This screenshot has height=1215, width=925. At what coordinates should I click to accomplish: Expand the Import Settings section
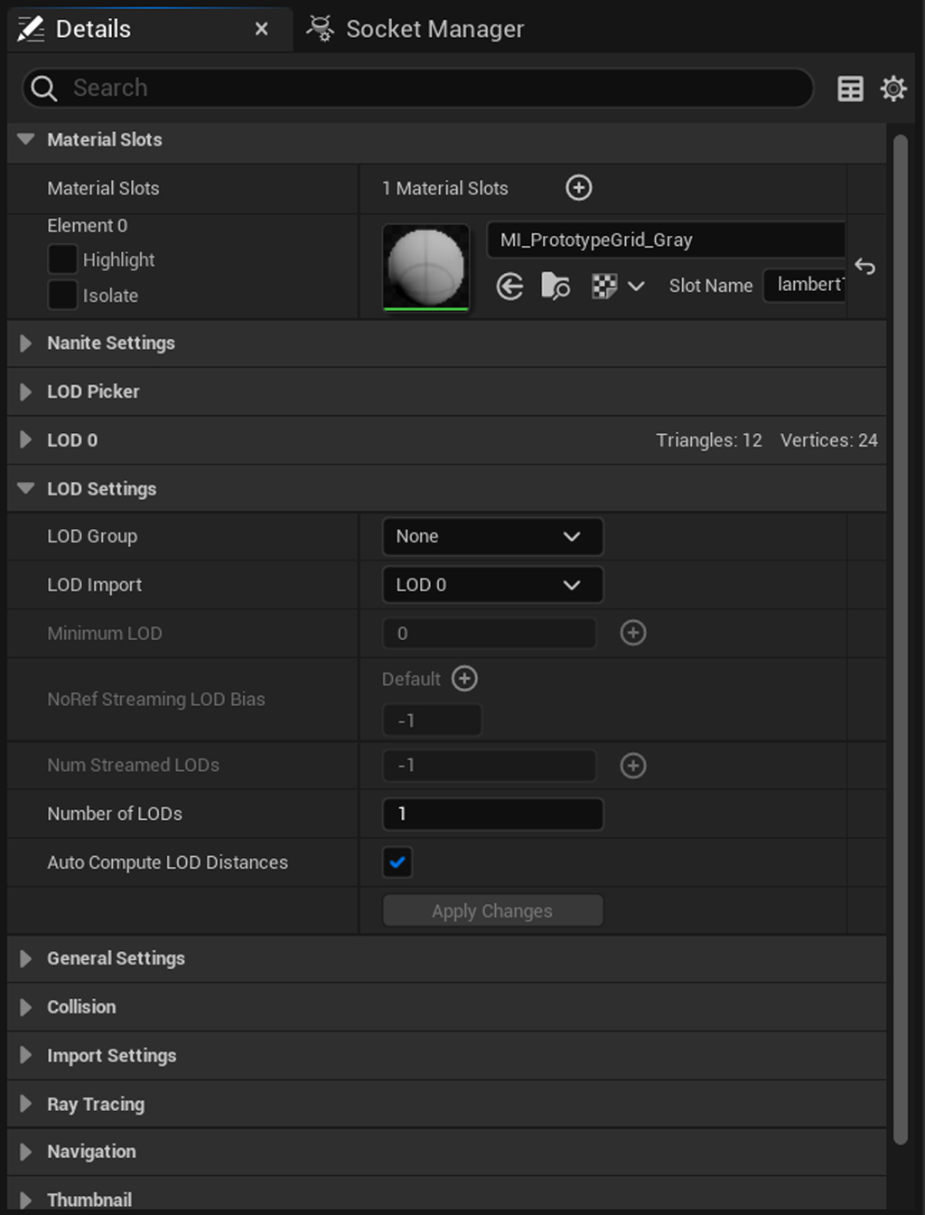tap(25, 1056)
